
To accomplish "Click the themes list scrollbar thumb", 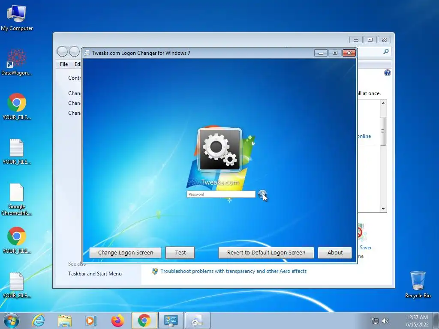I will (383, 131).
